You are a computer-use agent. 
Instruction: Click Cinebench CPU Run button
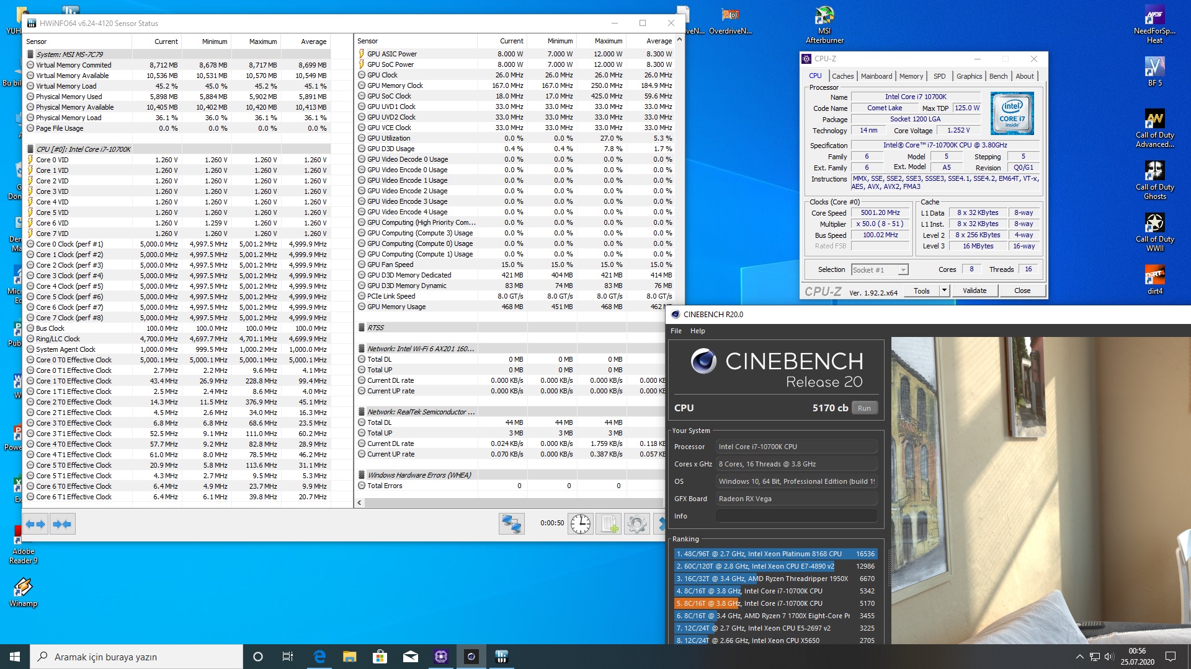coord(864,408)
